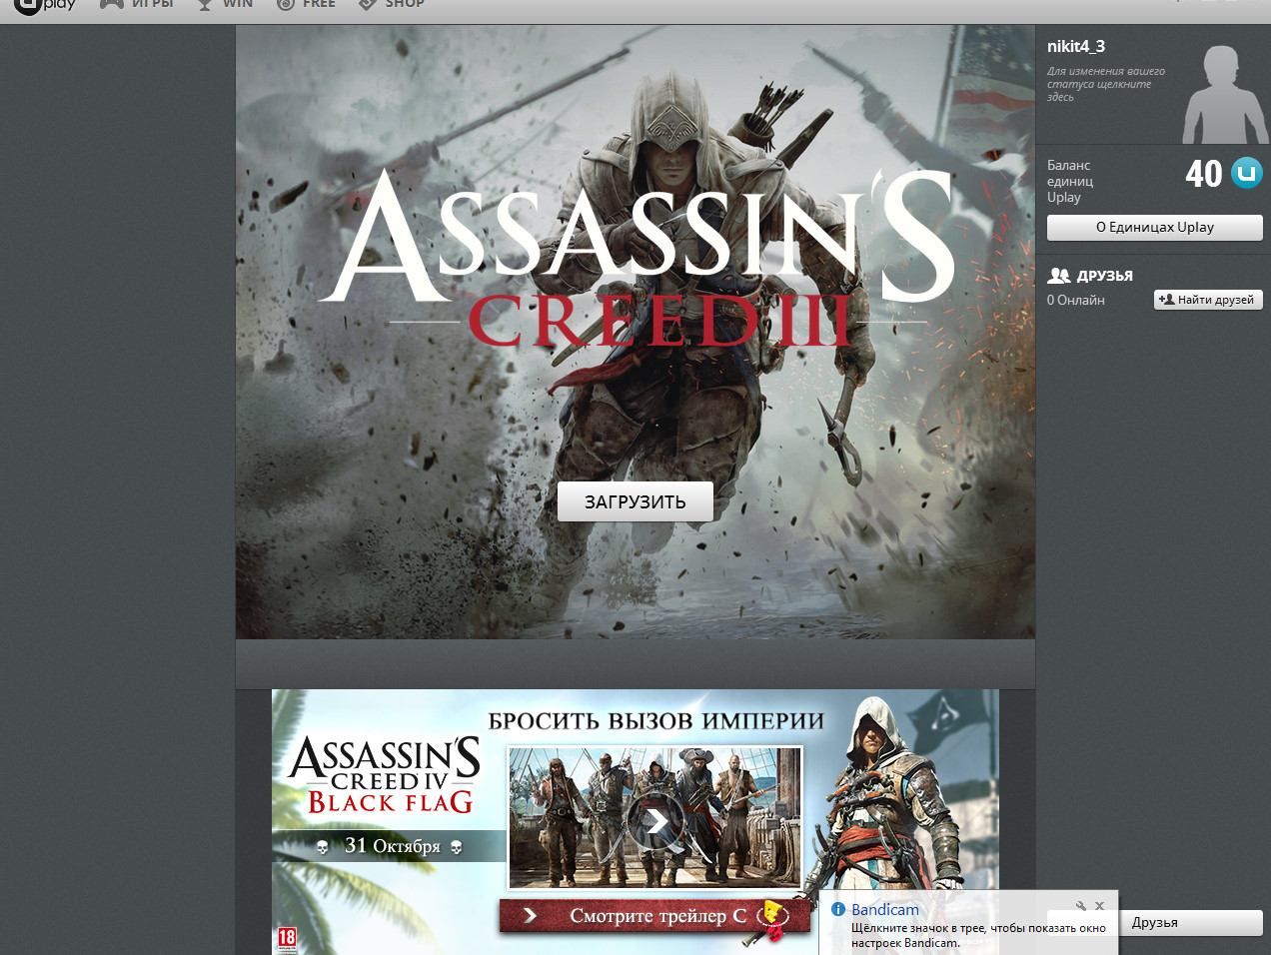Open Bandicam notification settings via wrench icon
Image resolution: width=1271 pixels, height=955 pixels.
[1081, 906]
